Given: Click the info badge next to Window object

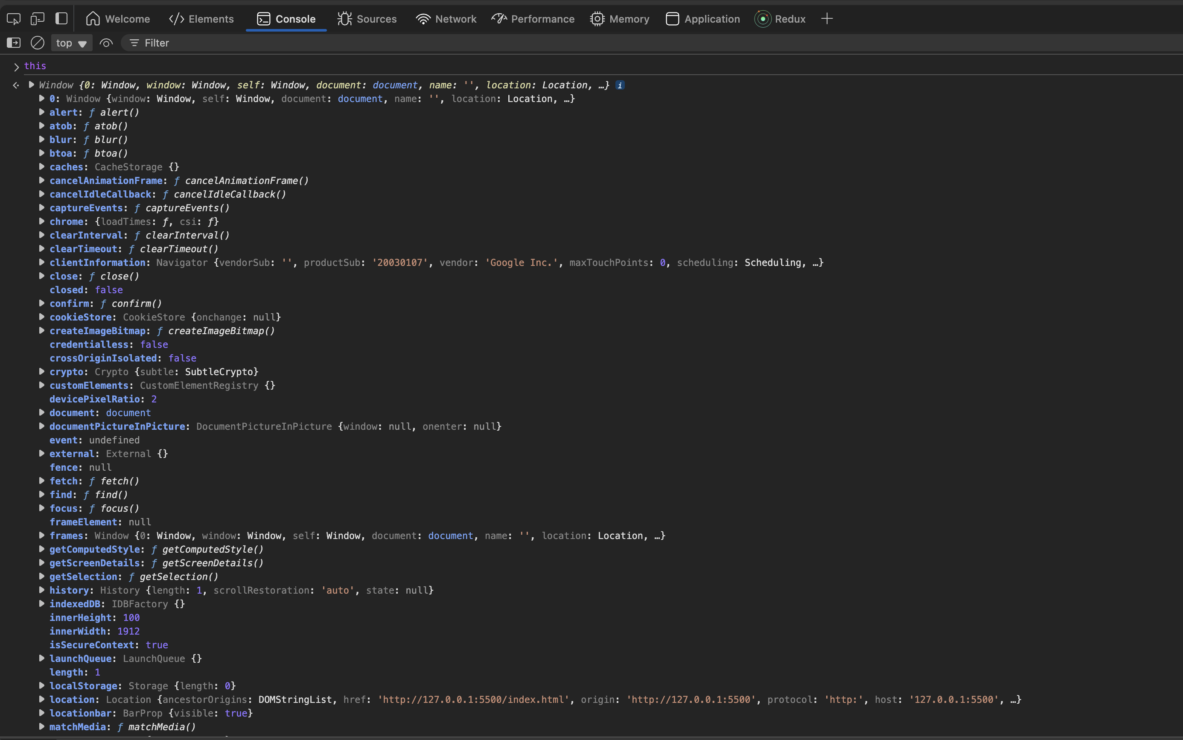Looking at the screenshot, I should coord(620,85).
